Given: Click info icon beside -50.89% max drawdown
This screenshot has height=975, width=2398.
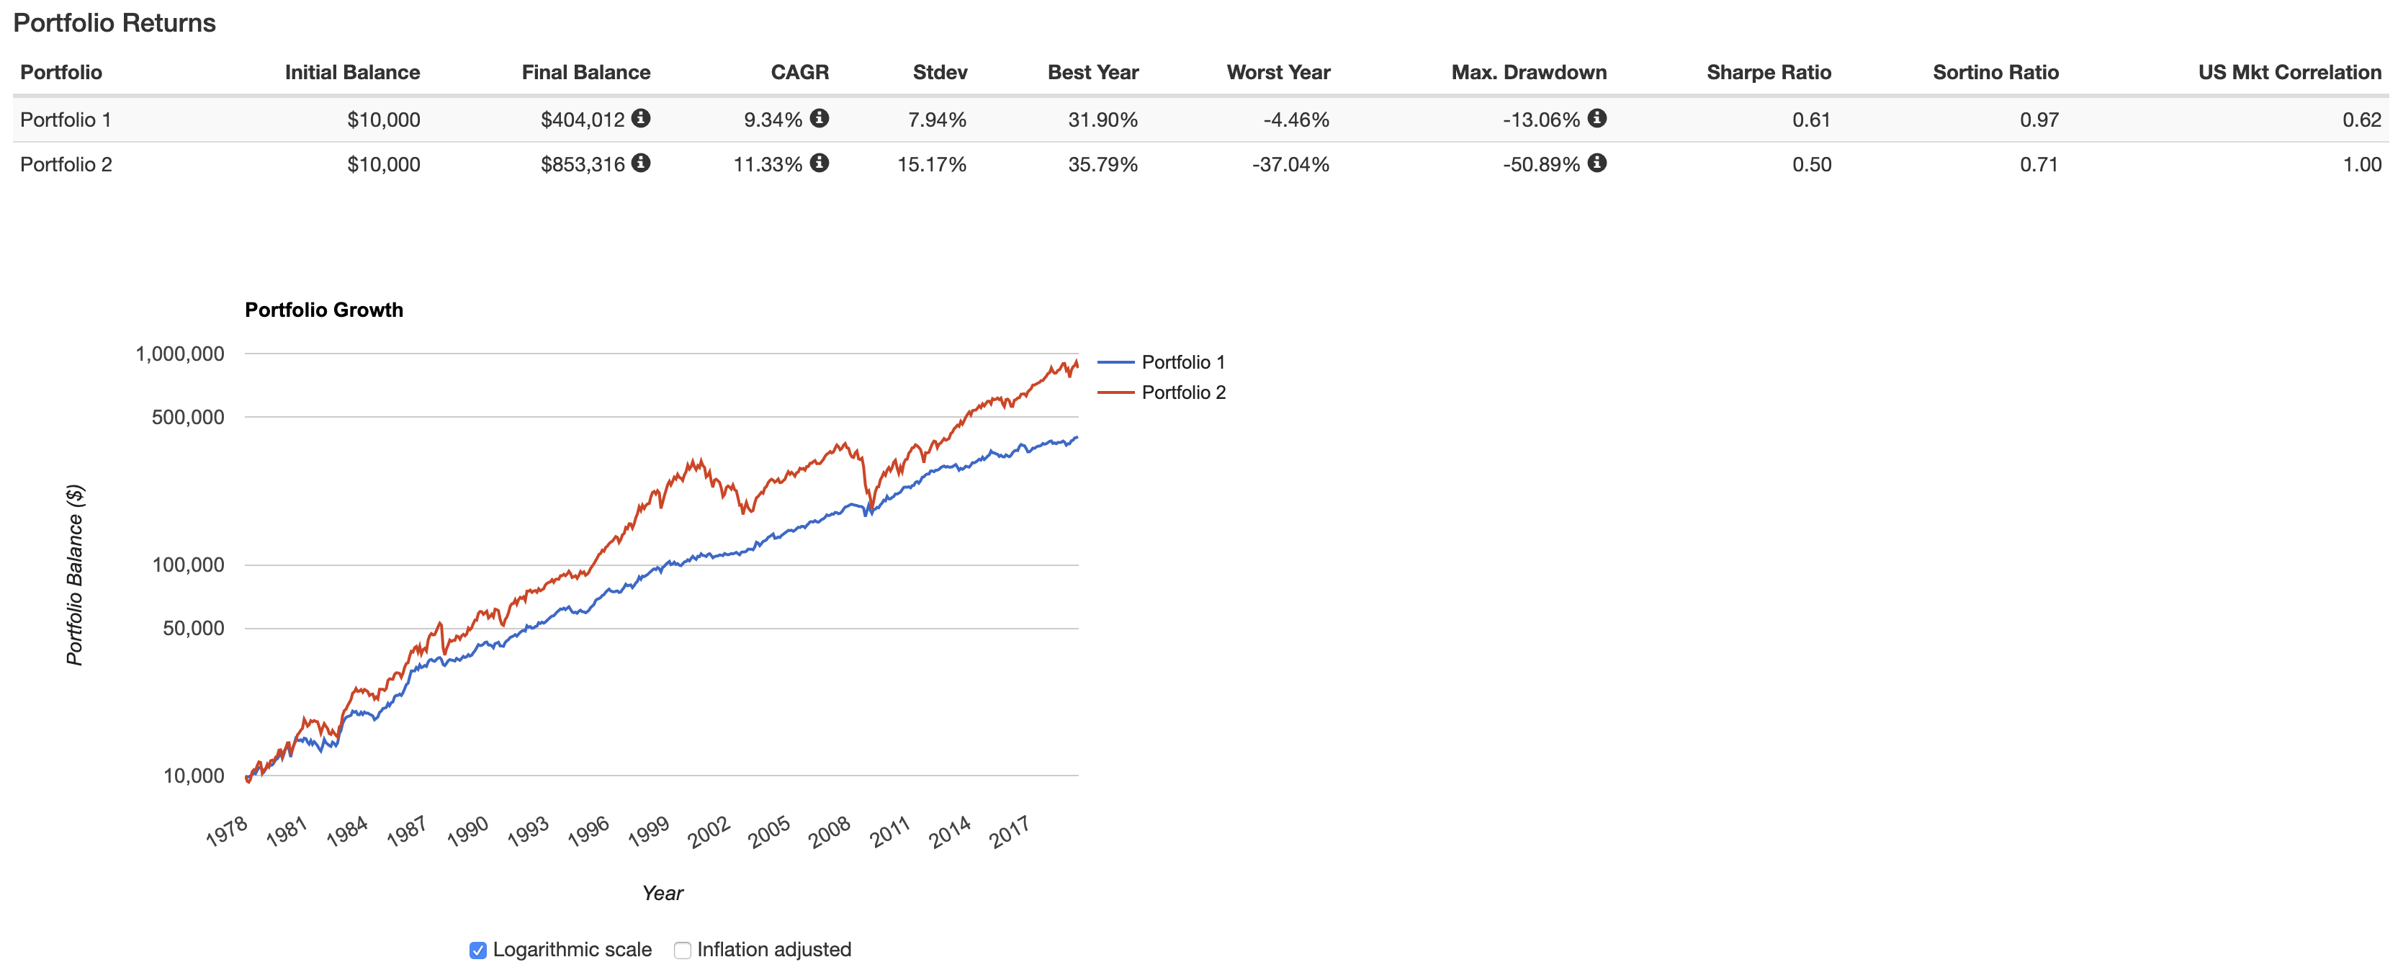Looking at the screenshot, I should pos(1597,163).
